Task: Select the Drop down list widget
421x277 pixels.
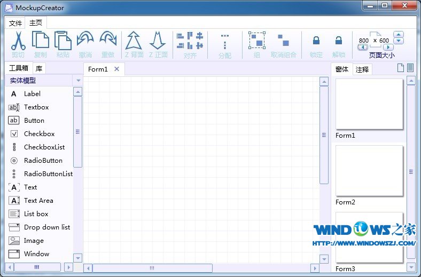Action: click(46, 227)
